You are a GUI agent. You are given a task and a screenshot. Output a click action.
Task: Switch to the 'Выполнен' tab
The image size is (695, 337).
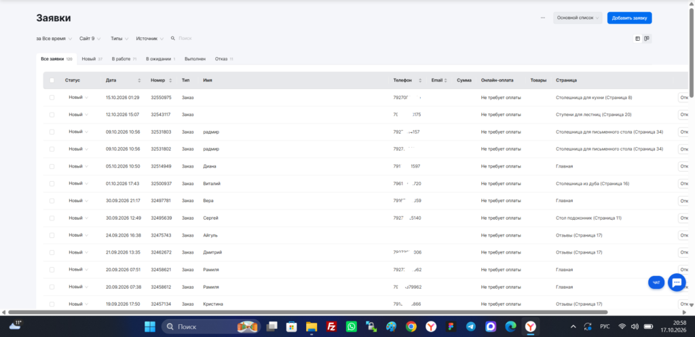tap(195, 59)
